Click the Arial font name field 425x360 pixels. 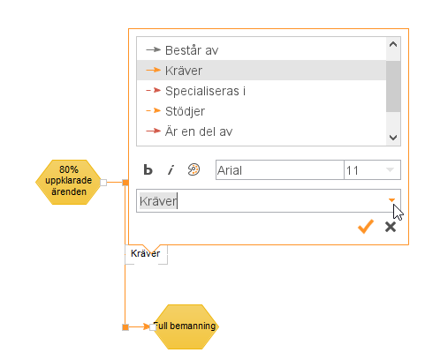tap(280, 169)
